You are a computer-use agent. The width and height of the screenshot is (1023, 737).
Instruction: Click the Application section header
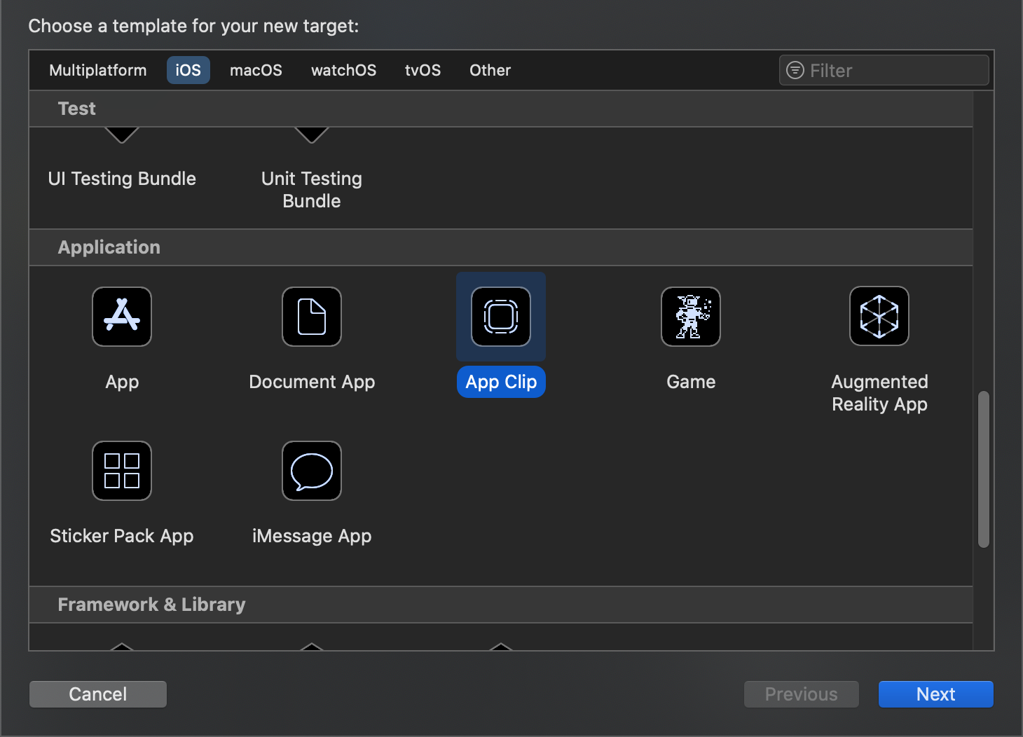tap(501, 247)
